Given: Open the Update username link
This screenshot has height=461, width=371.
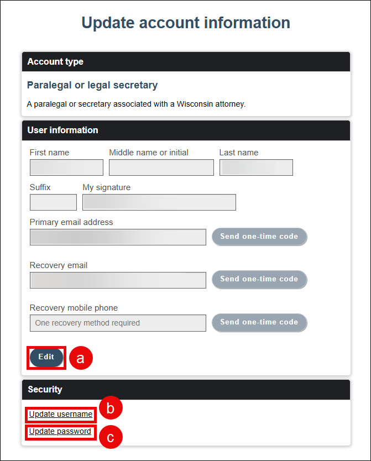Looking at the screenshot, I should [x=61, y=414].
